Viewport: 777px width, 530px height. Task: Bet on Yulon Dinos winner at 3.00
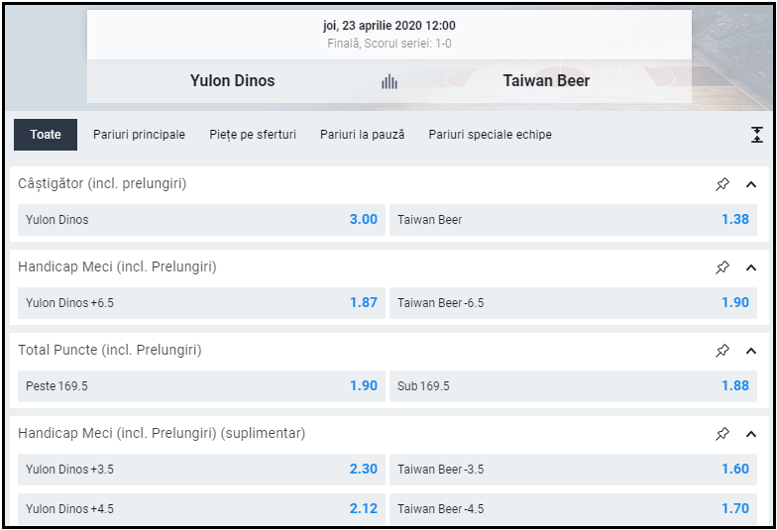pos(201,220)
